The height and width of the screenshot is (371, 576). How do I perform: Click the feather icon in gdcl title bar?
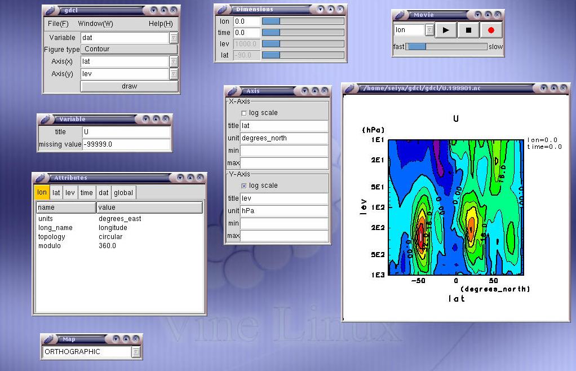(50, 10)
